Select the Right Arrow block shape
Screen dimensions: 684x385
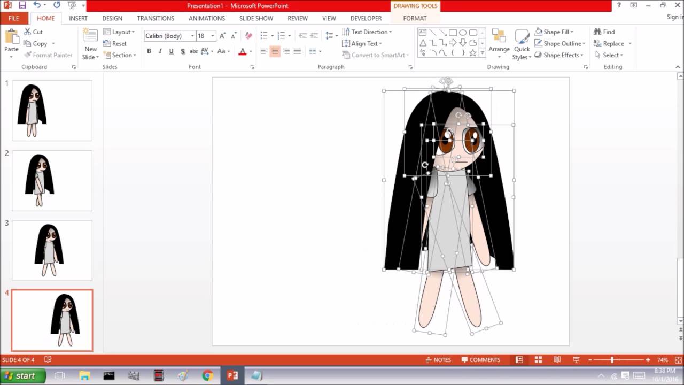point(453,43)
